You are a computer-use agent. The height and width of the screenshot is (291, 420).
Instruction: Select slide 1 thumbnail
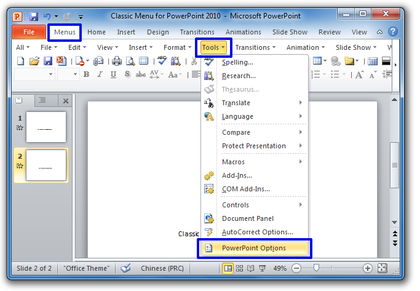click(46, 127)
